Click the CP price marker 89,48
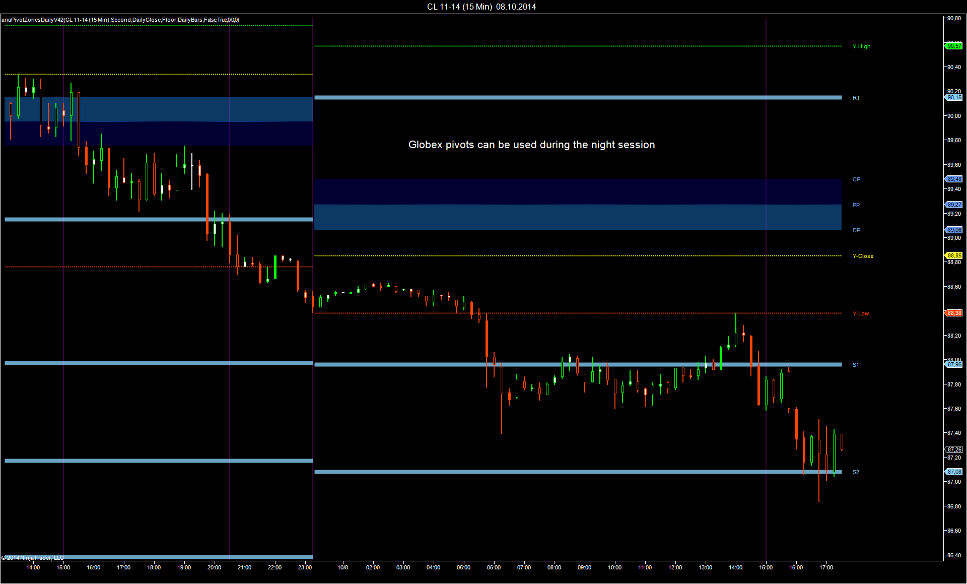This screenshot has width=967, height=584. 954,179
